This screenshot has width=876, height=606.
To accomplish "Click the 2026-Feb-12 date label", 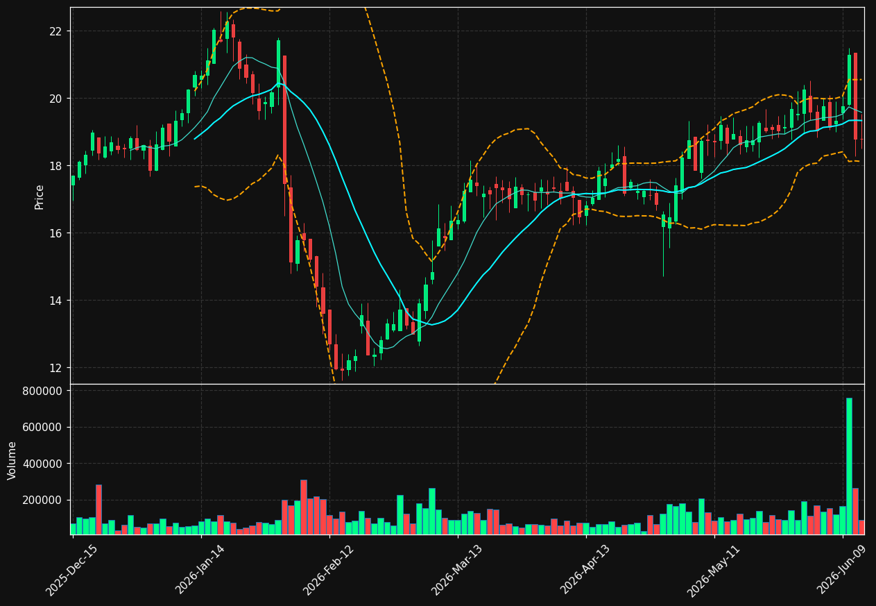I will [x=329, y=569].
